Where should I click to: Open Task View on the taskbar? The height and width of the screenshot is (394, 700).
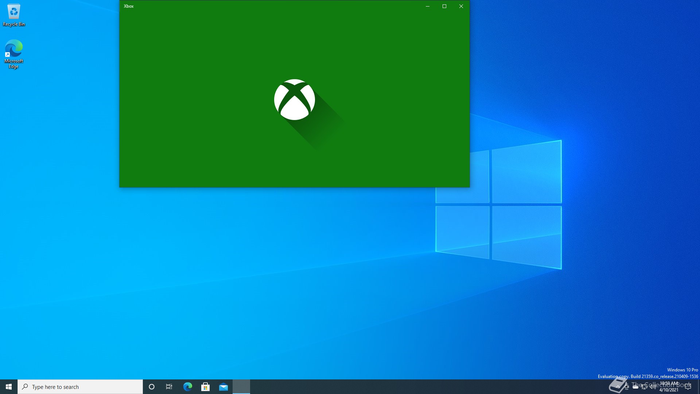(x=169, y=387)
